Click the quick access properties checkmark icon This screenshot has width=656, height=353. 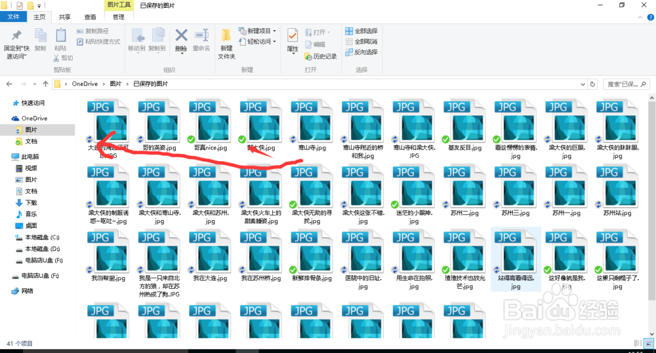click(x=19, y=5)
